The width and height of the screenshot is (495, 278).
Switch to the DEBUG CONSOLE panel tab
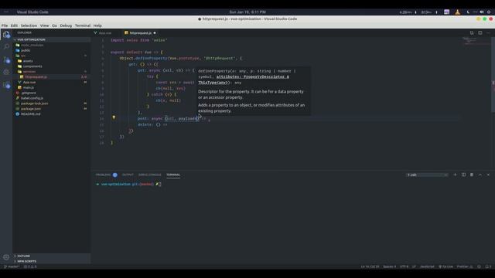coord(149,175)
